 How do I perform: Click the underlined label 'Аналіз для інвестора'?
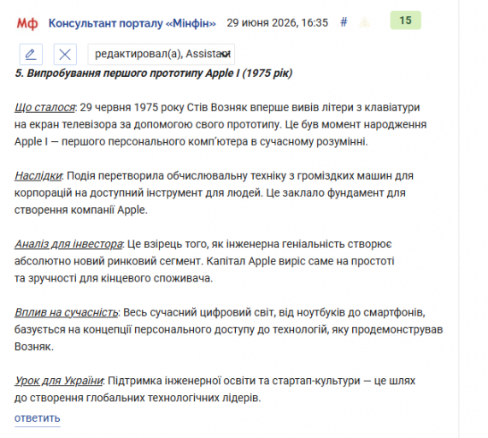68,244
